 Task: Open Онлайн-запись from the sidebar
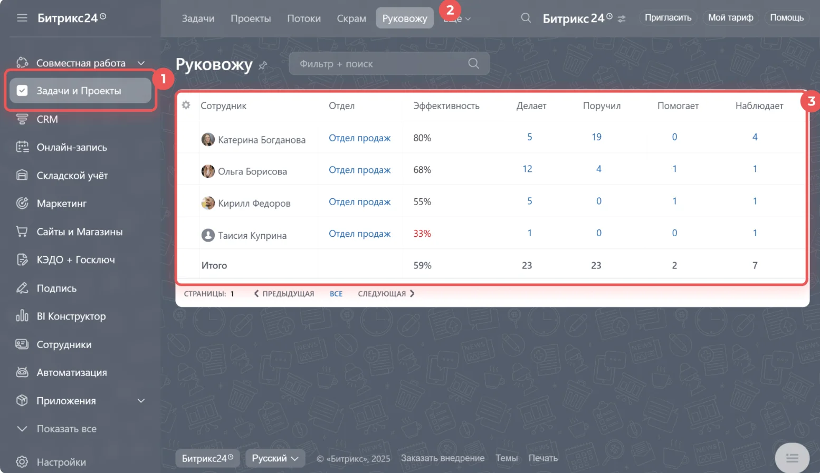pyautogui.click(x=72, y=147)
